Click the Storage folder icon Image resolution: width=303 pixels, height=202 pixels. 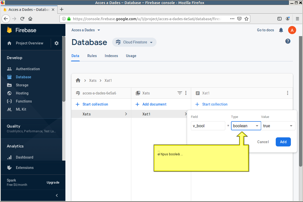point(9,85)
